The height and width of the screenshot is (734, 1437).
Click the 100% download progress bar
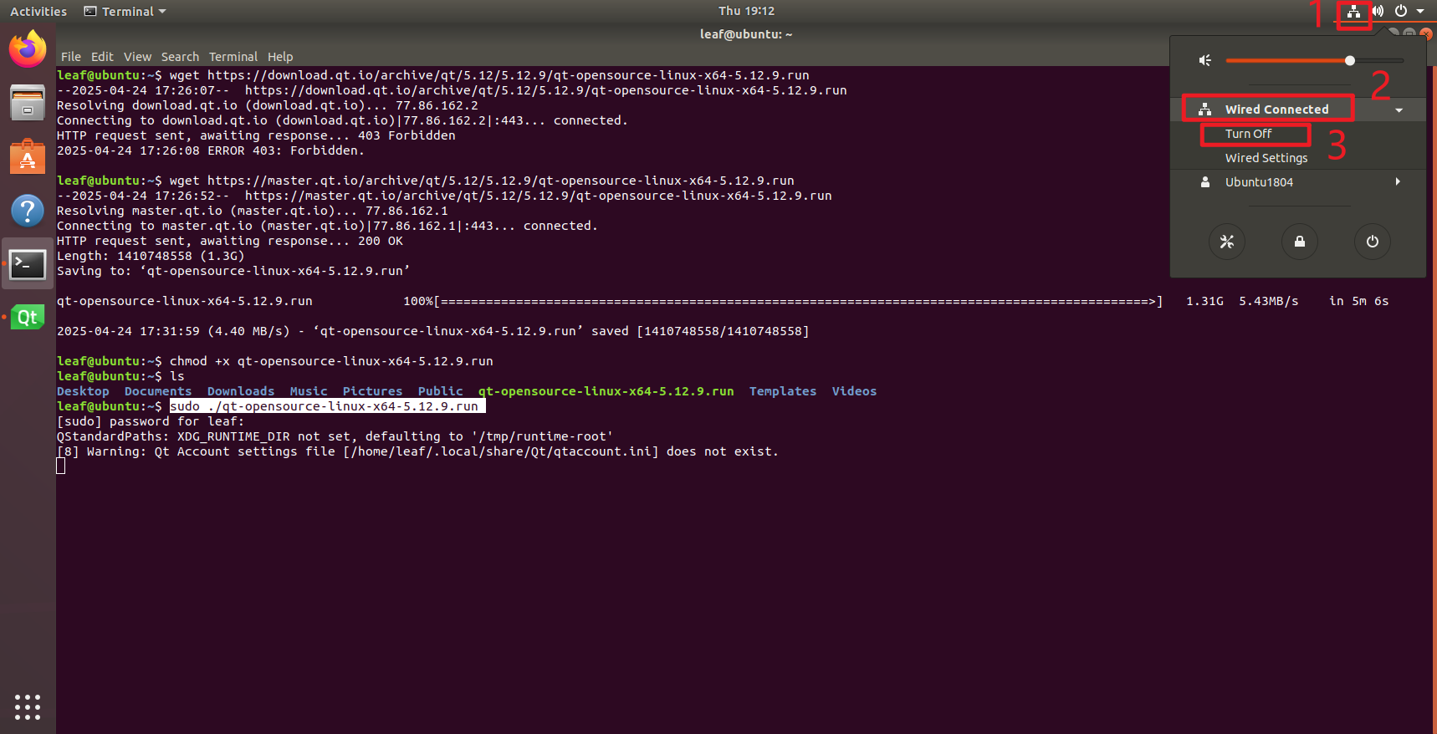[x=783, y=301]
